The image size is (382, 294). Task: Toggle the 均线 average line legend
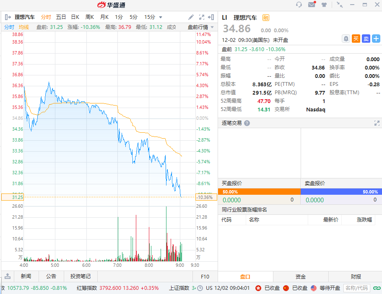click(24, 27)
